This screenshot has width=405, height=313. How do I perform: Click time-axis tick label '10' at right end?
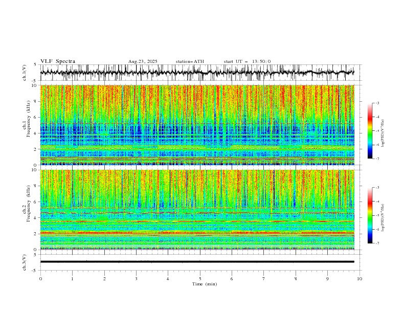[x=359, y=279]
